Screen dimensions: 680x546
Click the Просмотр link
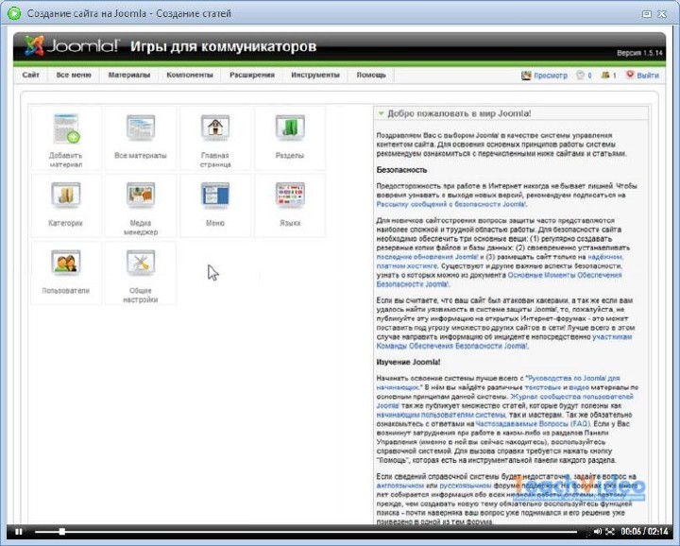(x=551, y=76)
